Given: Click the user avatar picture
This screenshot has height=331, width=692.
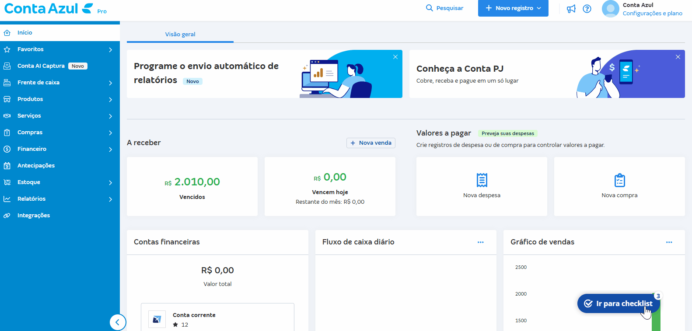Looking at the screenshot, I should click(x=611, y=9).
